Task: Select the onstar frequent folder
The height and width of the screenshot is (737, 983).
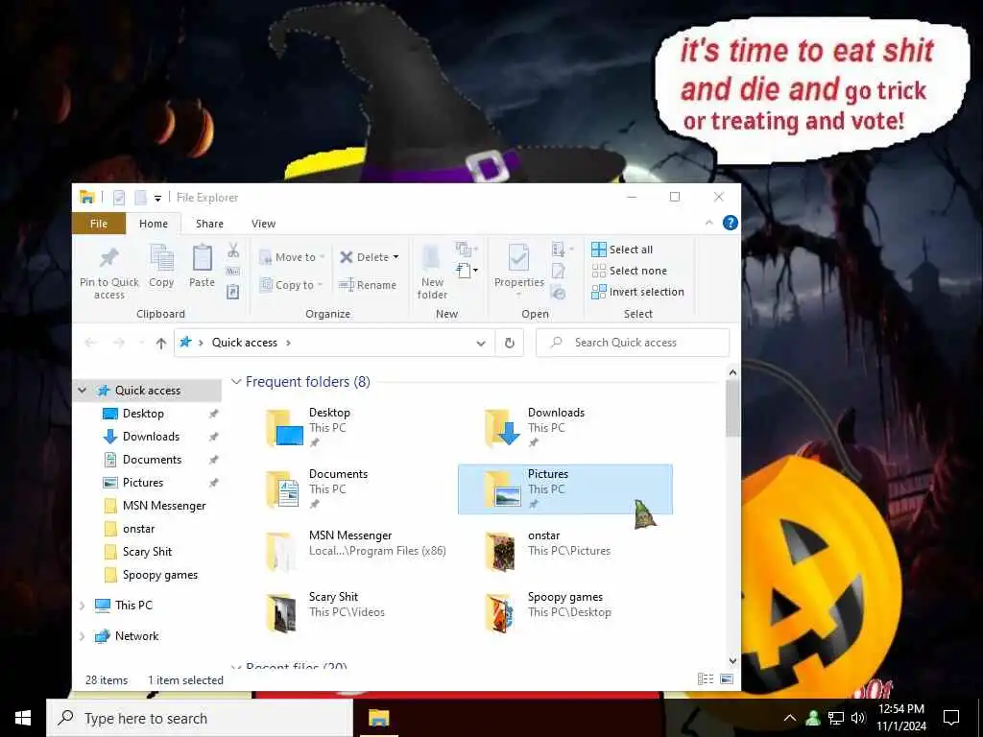Action: tap(564, 551)
